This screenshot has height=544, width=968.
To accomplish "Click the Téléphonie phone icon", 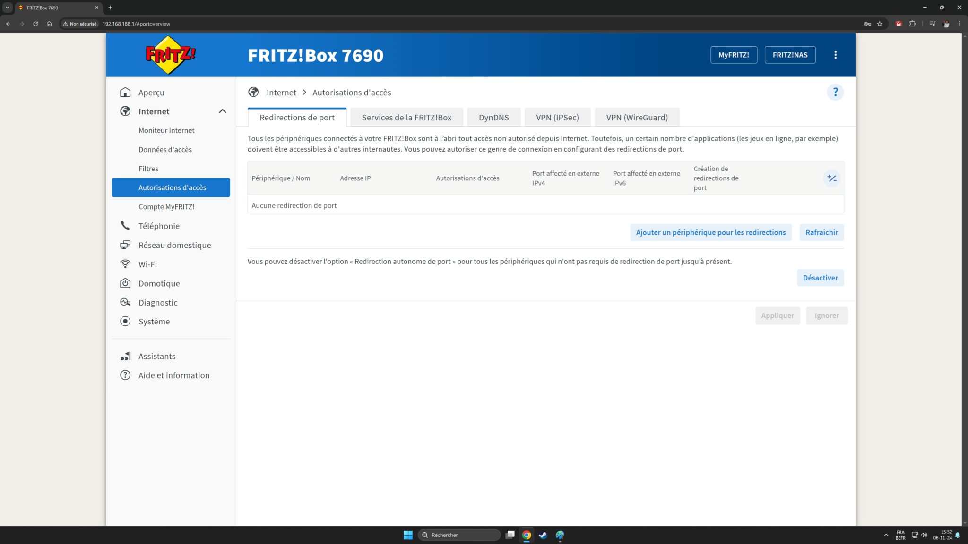I will pos(125,226).
